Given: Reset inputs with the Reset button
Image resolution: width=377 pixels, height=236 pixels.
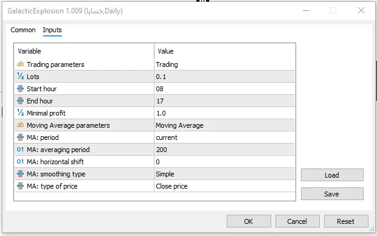Looking at the screenshot, I should tap(346, 221).
